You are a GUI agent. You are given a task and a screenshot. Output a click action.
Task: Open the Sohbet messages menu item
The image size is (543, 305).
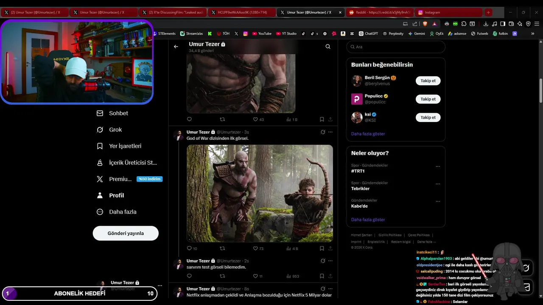(112, 113)
